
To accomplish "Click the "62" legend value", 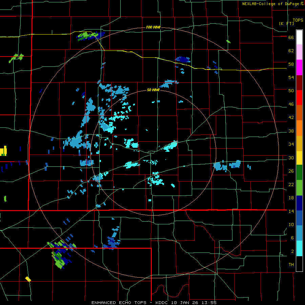I will (x=291, y=51).
